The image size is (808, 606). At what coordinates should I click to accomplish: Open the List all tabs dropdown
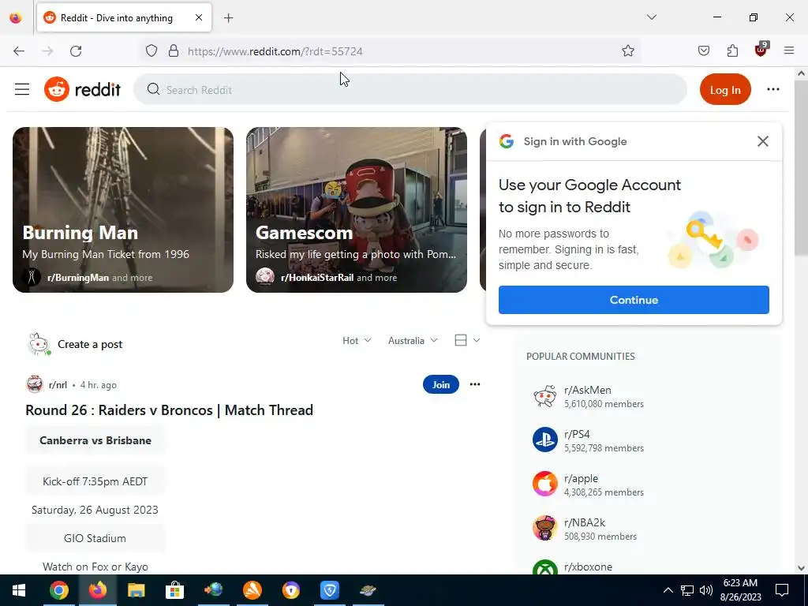pyautogui.click(x=651, y=17)
